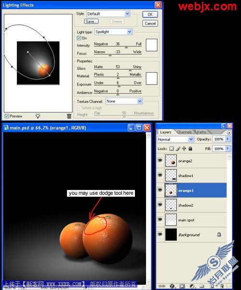The image size is (241, 290).
Task: Switch to the Paths tab
Action: coord(201,132)
